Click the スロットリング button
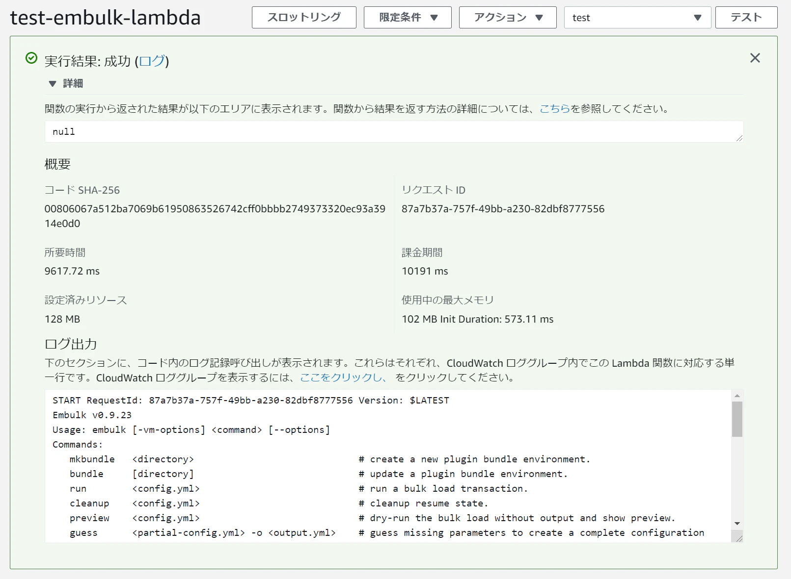This screenshot has width=791, height=579. (x=304, y=18)
